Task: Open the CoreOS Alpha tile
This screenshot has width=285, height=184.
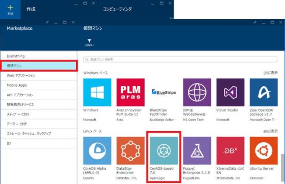Action: click(97, 151)
